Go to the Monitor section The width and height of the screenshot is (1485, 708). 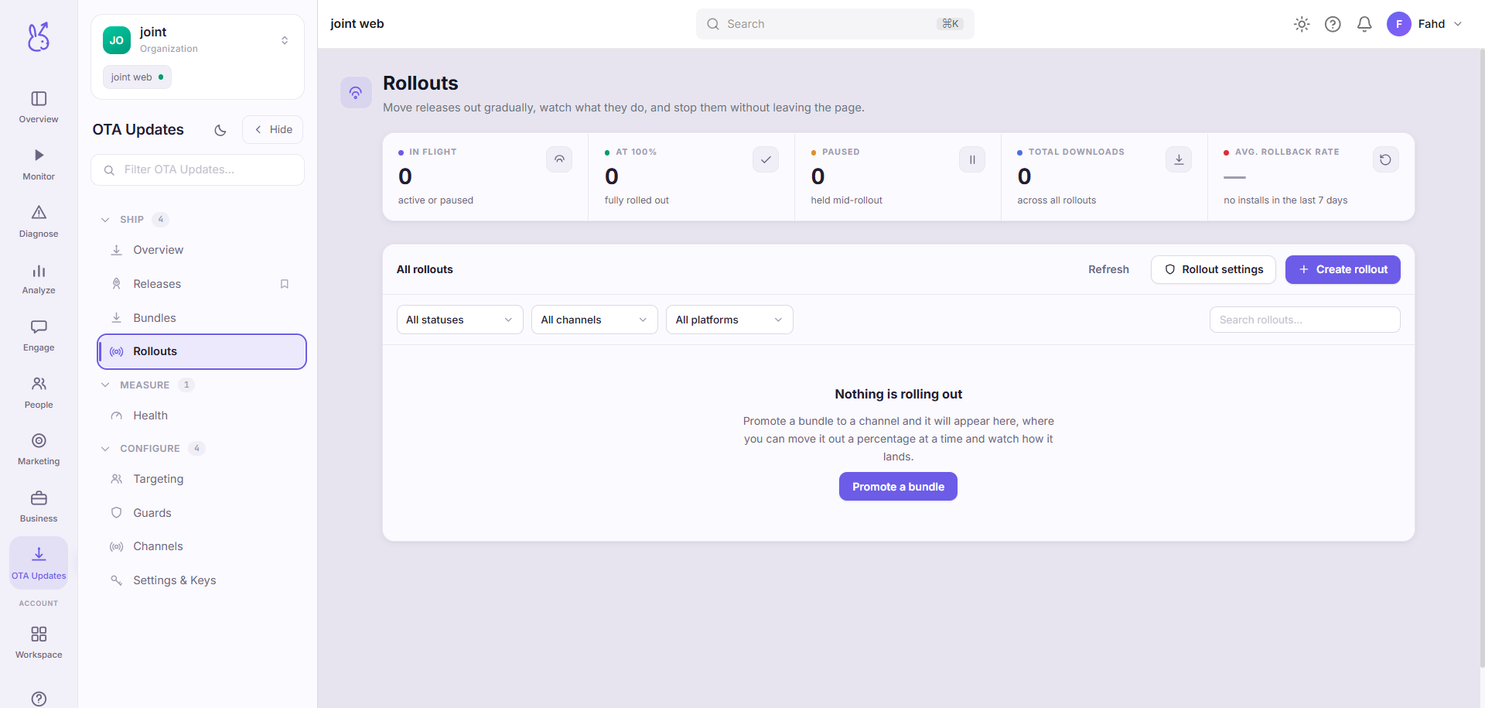pos(39,165)
